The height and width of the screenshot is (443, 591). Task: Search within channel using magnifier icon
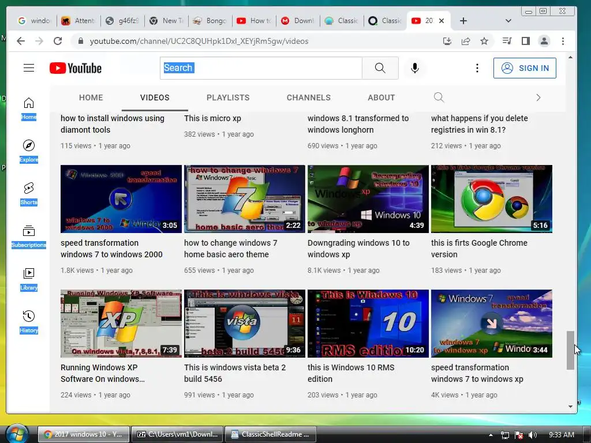tap(439, 97)
